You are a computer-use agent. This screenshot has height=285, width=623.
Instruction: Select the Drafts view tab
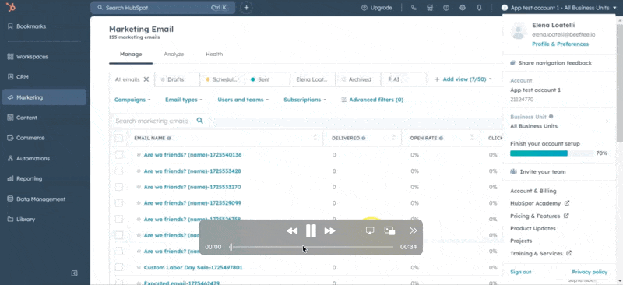[x=177, y=79]
